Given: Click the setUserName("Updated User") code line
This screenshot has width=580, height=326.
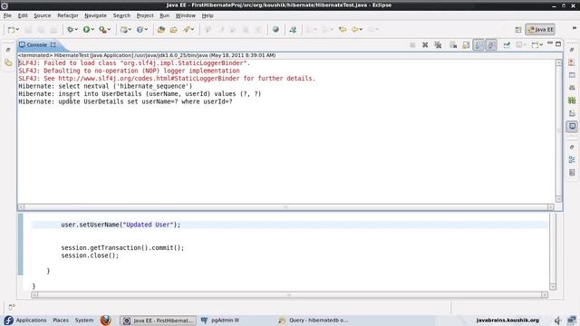Looking at the screenshot, I should (121, 225).
